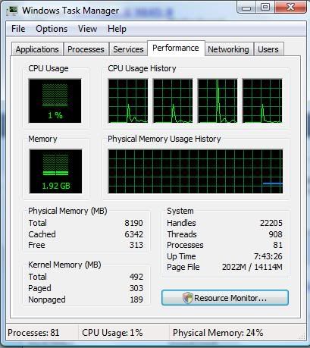Open the View menu
Image resolution: width=310 pixels, height=348 pixels.
pyautogui.click(x=87, y=29)
